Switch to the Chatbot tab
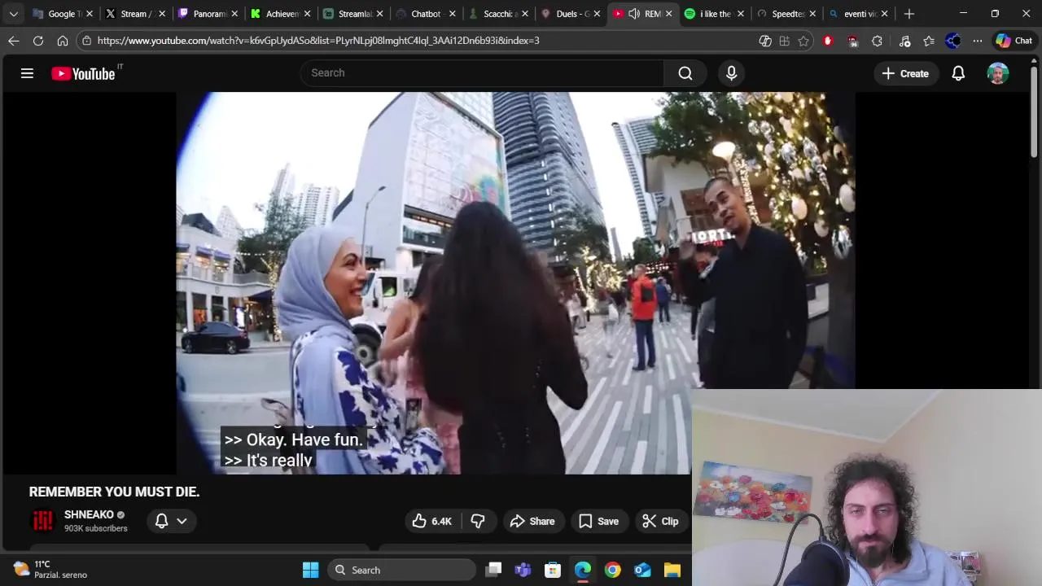The height and width of the screenshot is (586, 1042). (424, 14)
